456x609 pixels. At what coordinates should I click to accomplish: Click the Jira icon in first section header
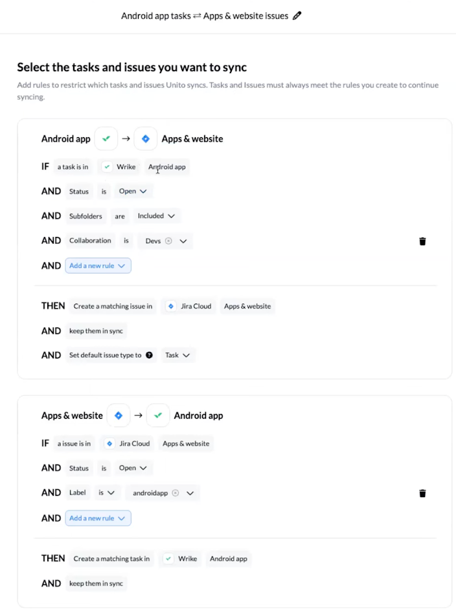coord(145,138)
